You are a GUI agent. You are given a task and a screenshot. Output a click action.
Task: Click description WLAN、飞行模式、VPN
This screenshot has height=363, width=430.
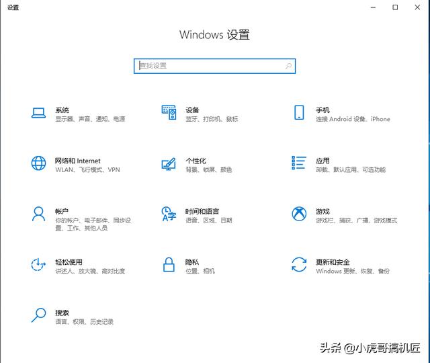pyautogui.click(x=88, y=169)
